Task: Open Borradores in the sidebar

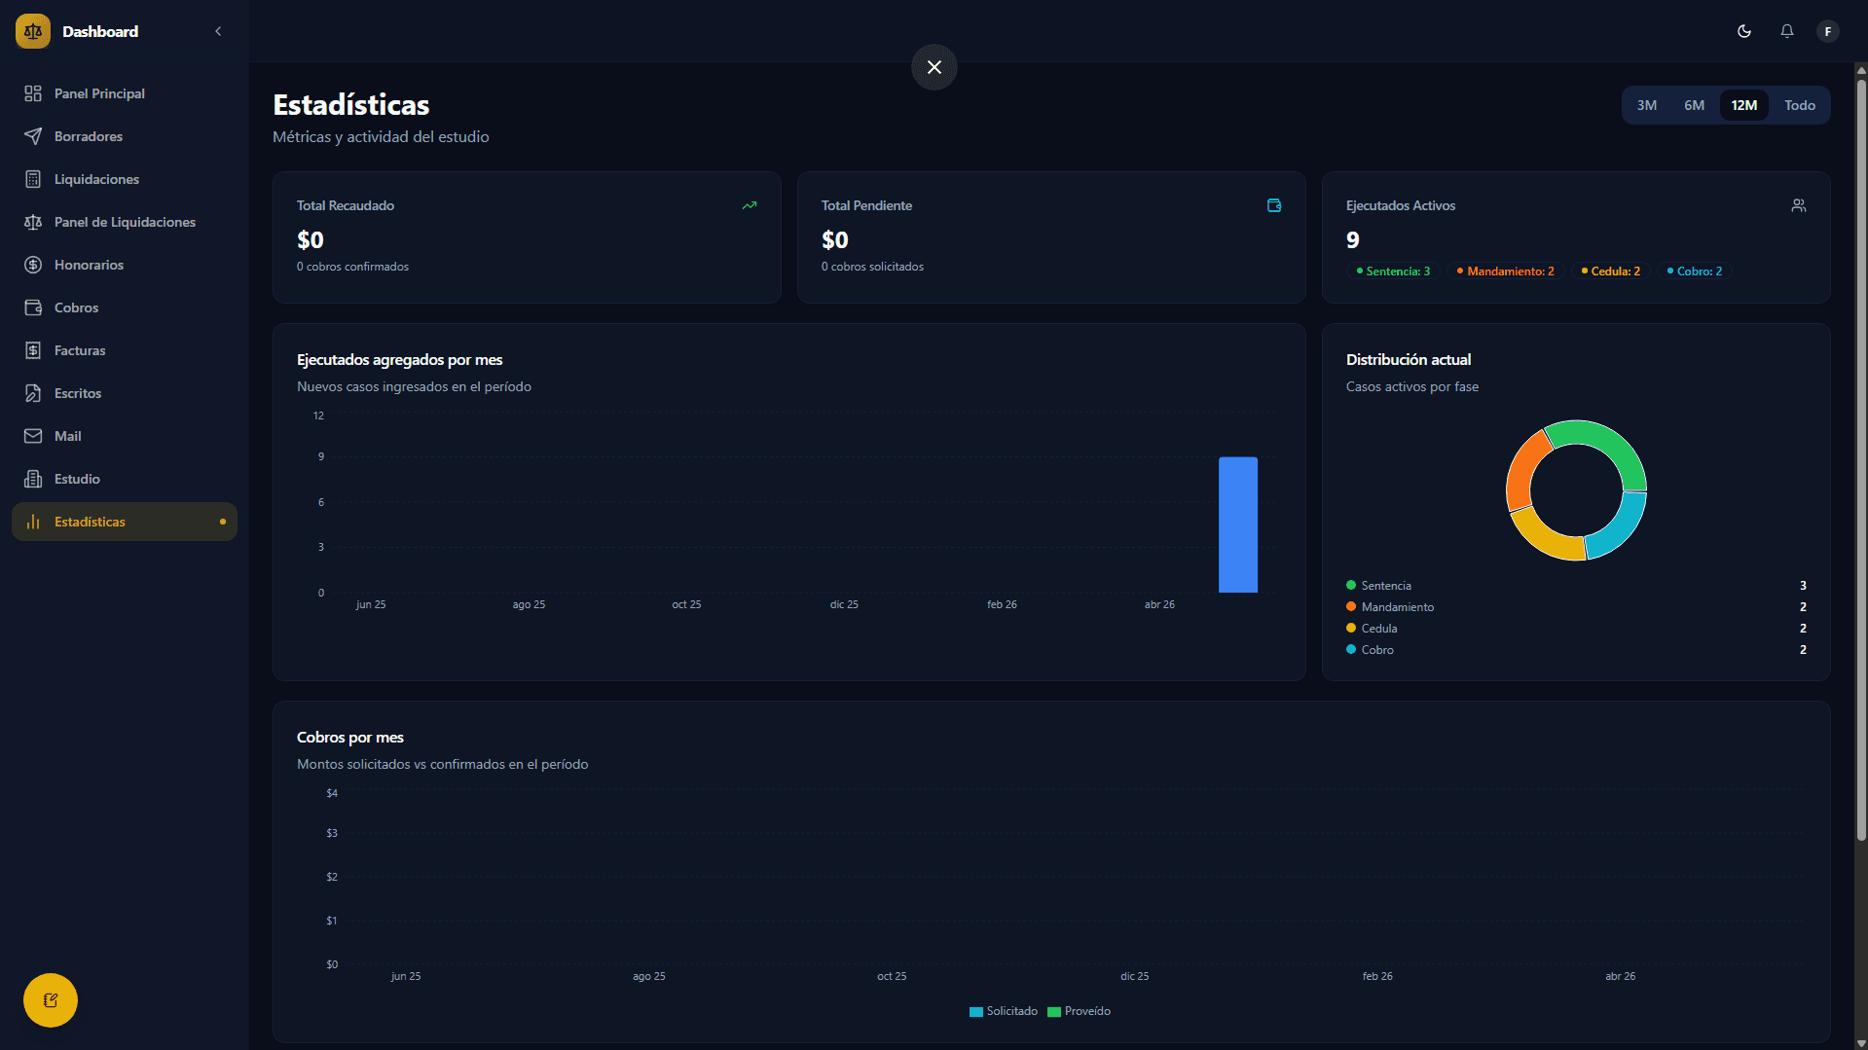Action: coord(125,136)
